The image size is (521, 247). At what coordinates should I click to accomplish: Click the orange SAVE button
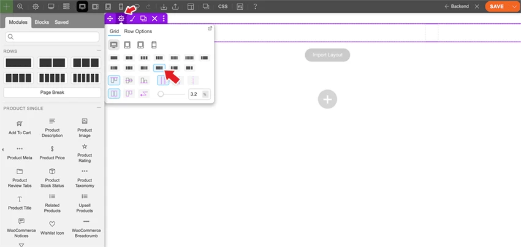(x=496, y=6)
